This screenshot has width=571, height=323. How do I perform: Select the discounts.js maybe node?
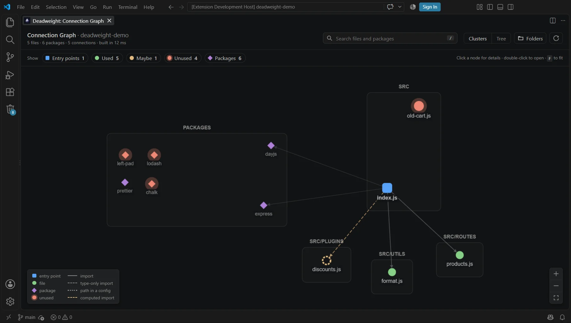click(x=326, y=260)
